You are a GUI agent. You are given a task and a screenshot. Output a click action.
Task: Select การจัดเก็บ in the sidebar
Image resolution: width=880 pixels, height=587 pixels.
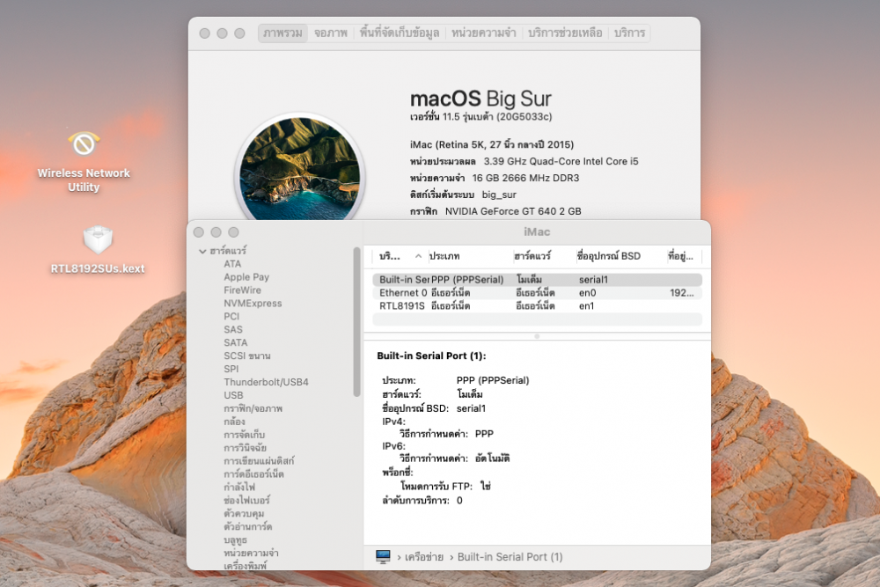[244, 435]
